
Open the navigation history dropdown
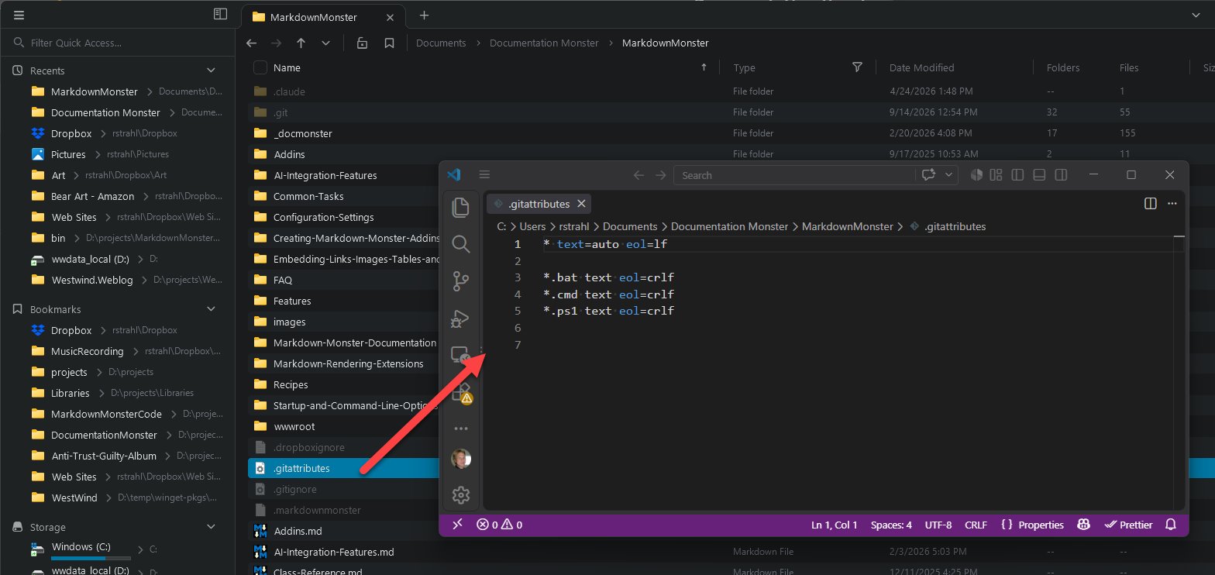point(325,43)
